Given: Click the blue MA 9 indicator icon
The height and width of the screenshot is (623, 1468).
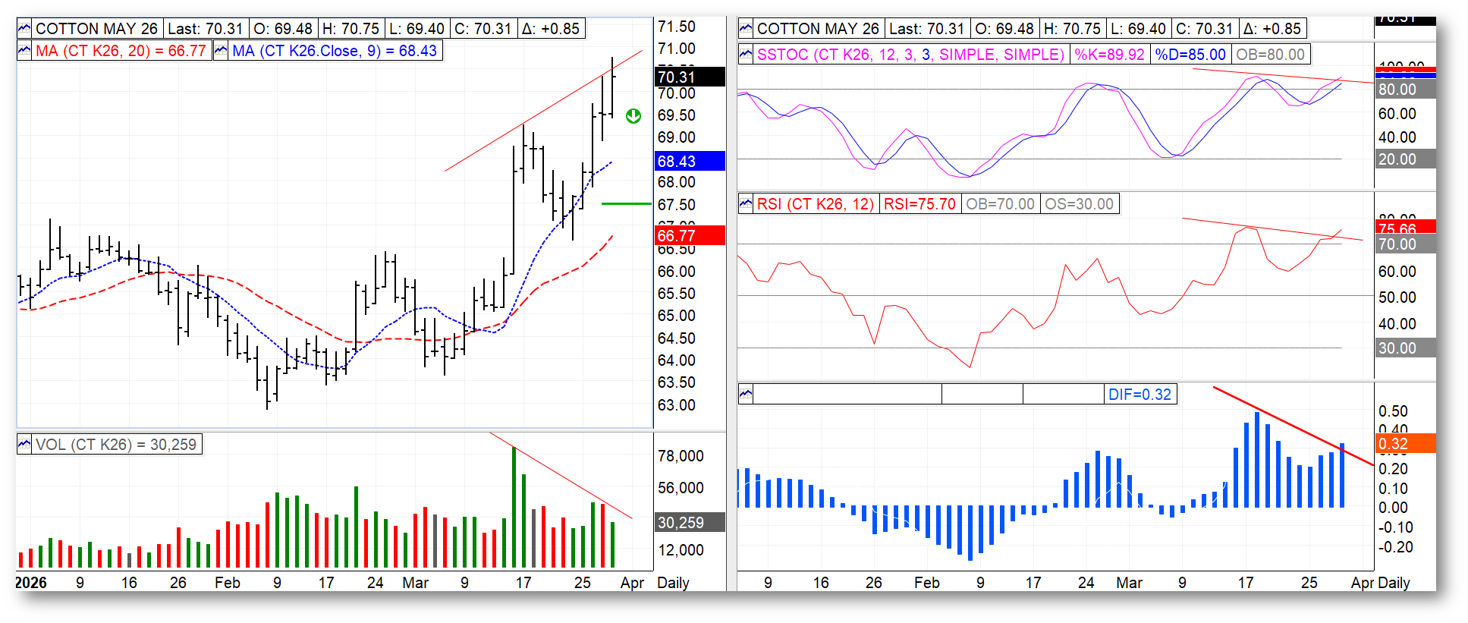Looking at the screenshot, I should pos(221,51).
